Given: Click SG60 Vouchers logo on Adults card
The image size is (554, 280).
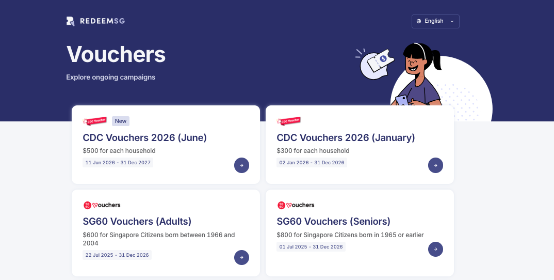Looking at the screenshot, I should point(102,205).
